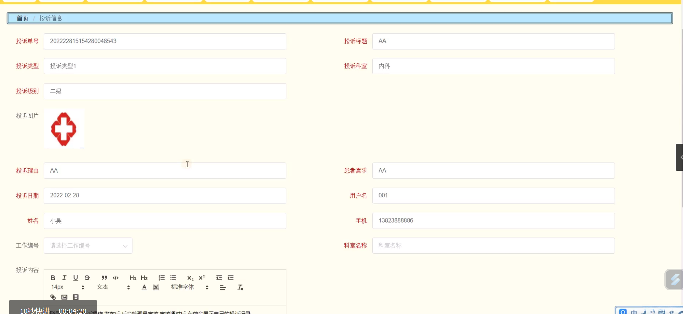The height and width of the screenshot is (314, 683).
Task: Click the 投诉信息 breadcrumb item
Action: pos(51,18)
